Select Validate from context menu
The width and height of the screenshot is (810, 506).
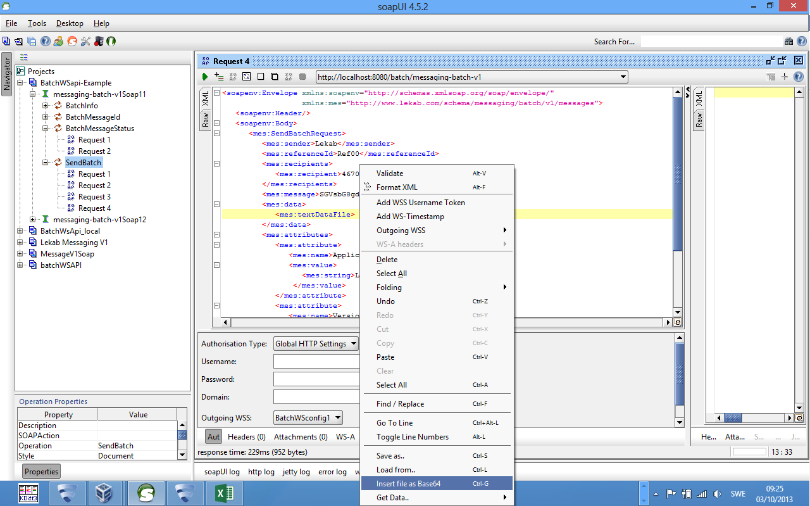[x=437, y=174]
